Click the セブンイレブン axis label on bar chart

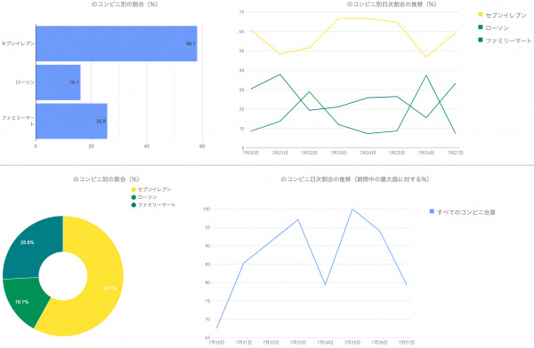coord(18,43)
